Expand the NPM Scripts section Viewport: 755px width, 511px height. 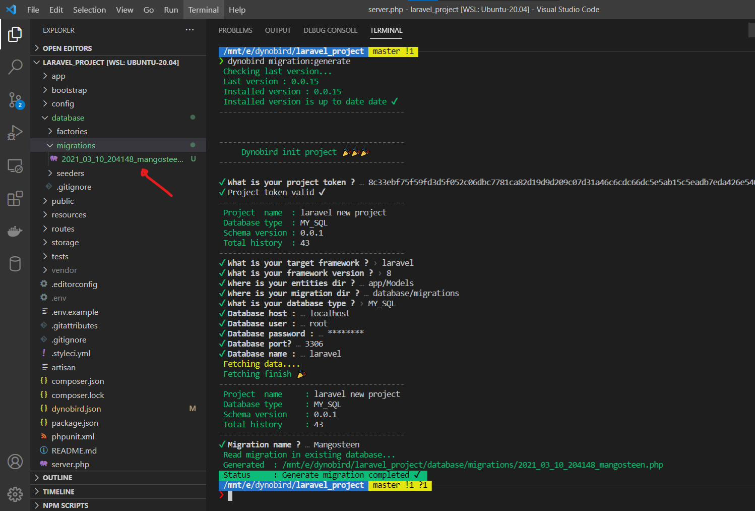(118, 505)
